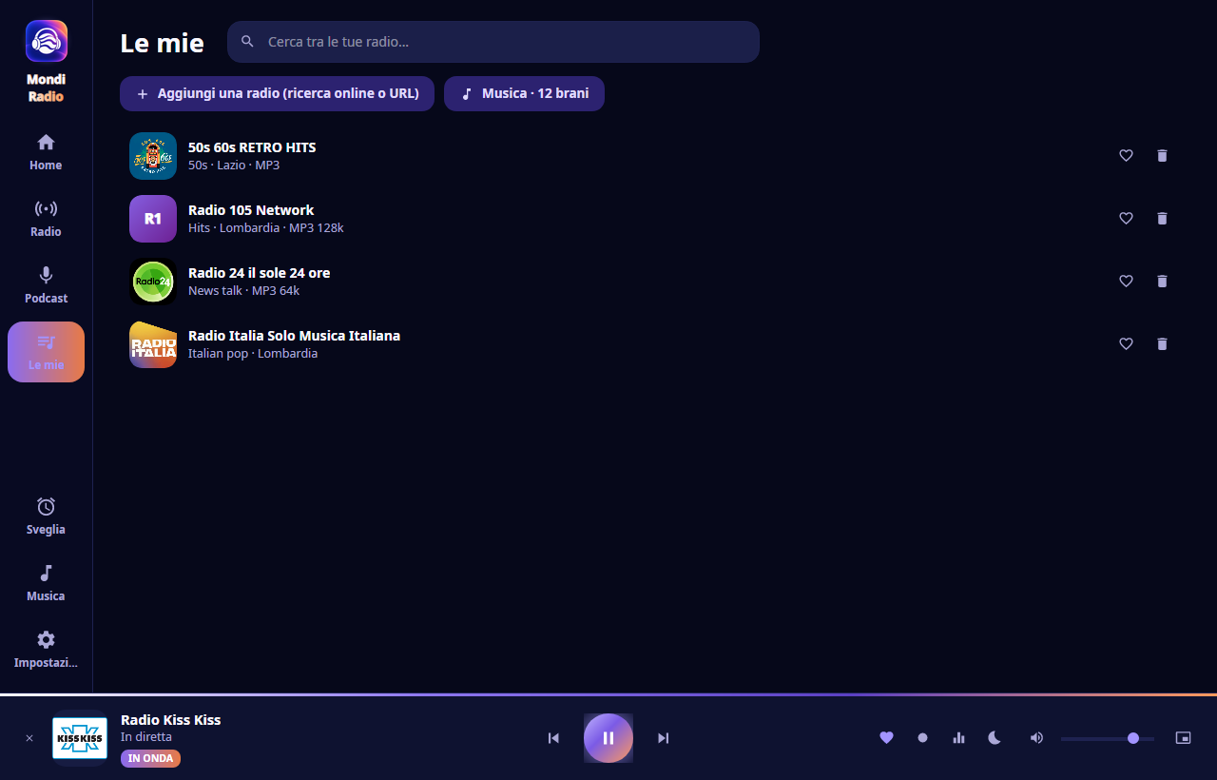This screenshot has width=1217, height=780.
Task: Open Musica 12 brani button
Action: point(524,93)
